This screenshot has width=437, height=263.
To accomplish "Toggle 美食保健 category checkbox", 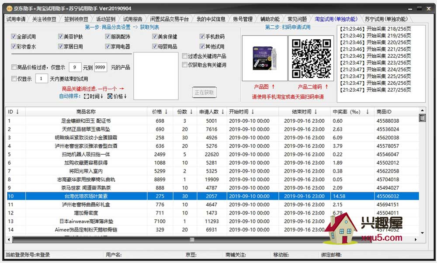I will point(155,37).
